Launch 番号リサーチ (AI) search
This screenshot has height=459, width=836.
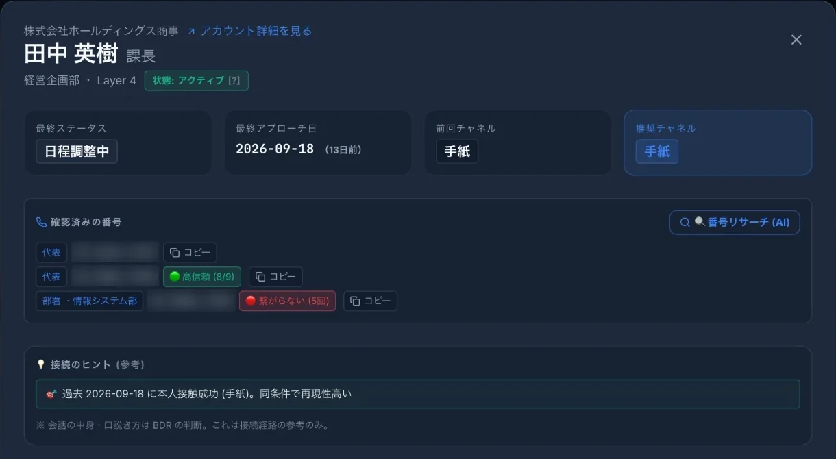coord(735,222)
